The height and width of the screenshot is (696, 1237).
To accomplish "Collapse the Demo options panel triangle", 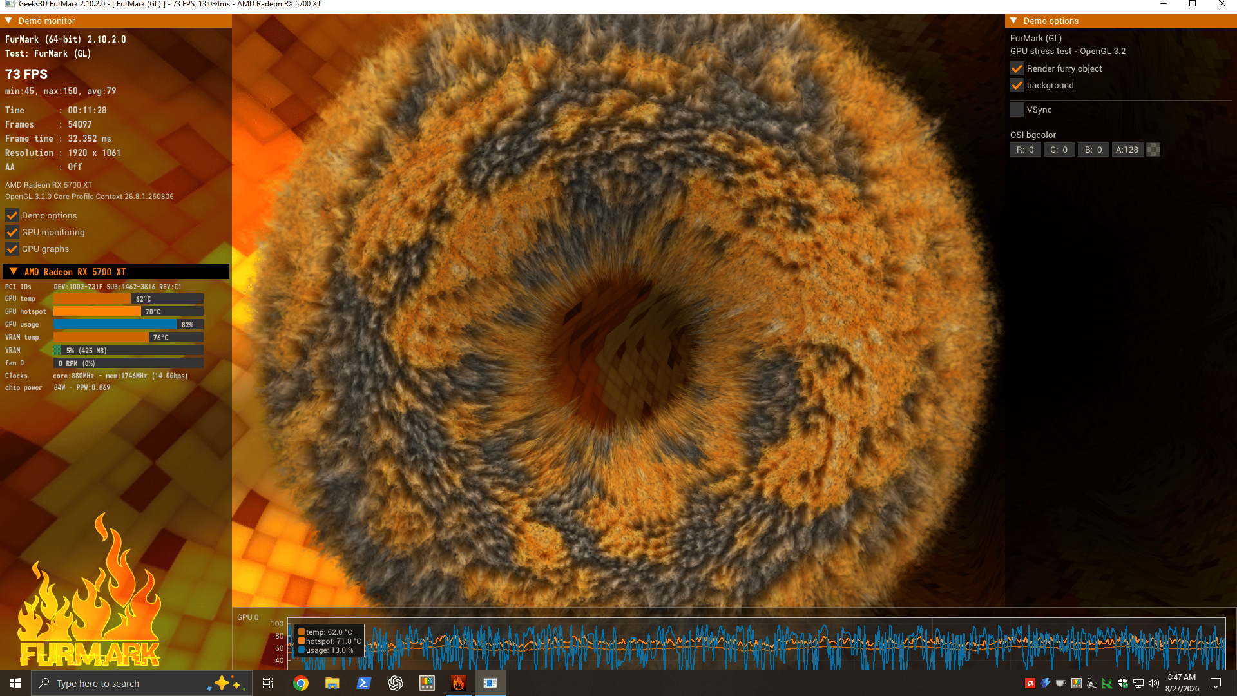I will coord(1013,21).
